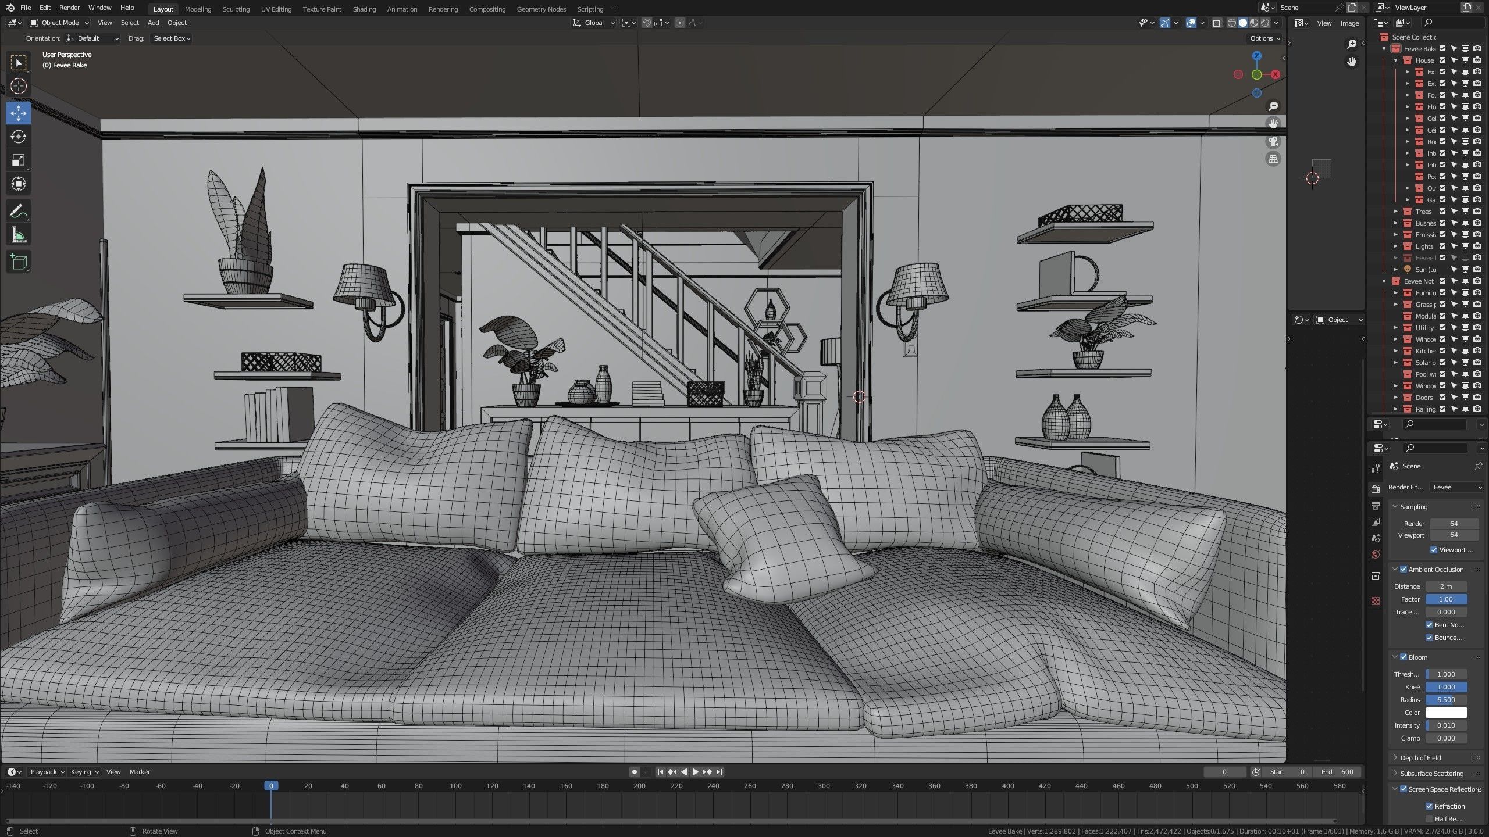The image size is (1489, 837).
Task: Expand the Depth of Field panel
Action: point(1420,758)
